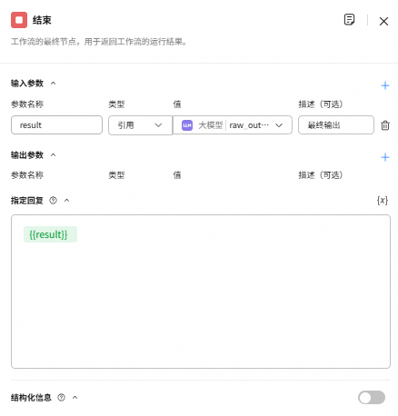Edit the result parameter name field
This screenshot has width=398, height=416.
(x=56, y=124)
